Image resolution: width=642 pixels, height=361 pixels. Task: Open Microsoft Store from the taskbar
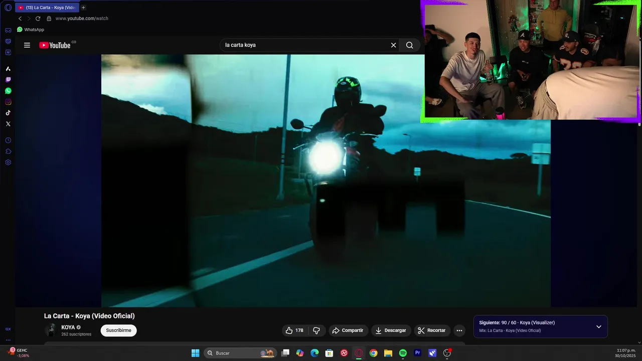click(329, 353)
